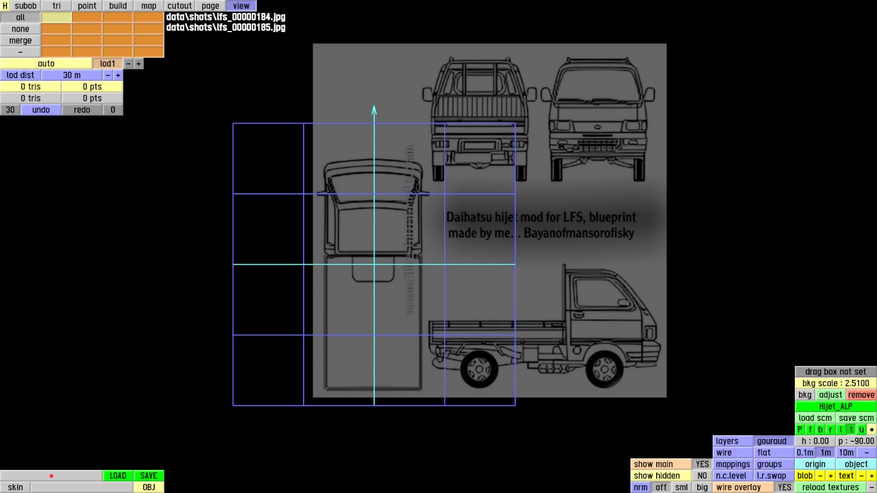The height and width of the screenshot is (493, 877).
Task: Increase lod dist with its plus button
Action: pyautogui.click(x=118, y=75)
